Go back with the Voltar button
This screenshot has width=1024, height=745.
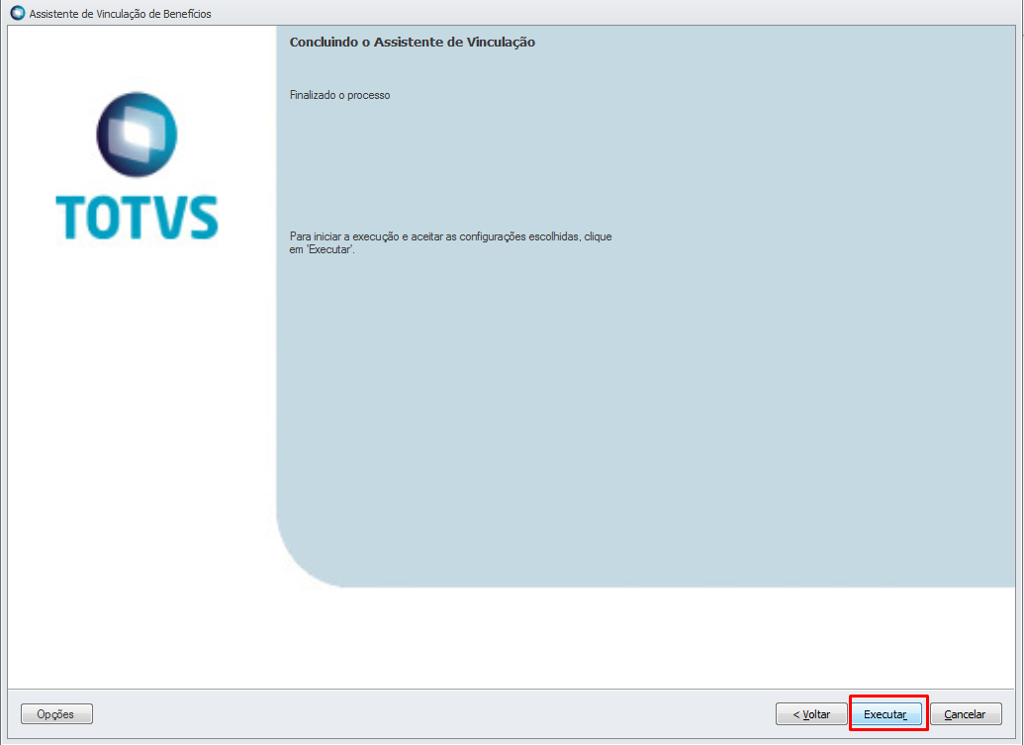811,713
